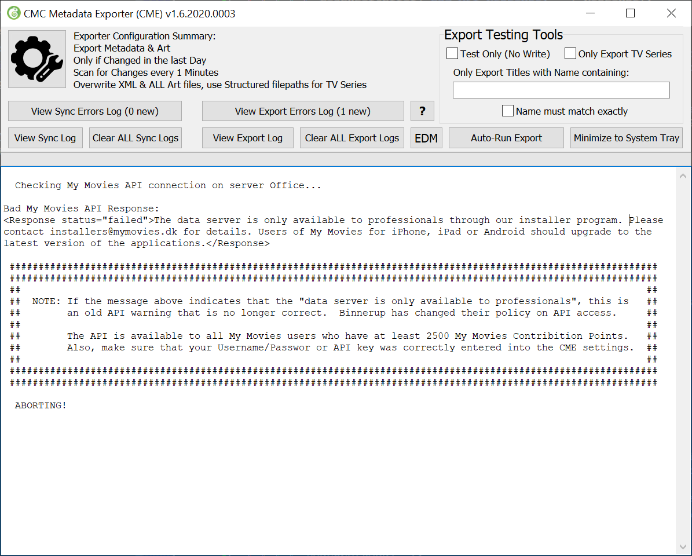Viewport: 692px width, 556px height.
Task: Minimize to System Tray button
Action: tap(626, 138)
